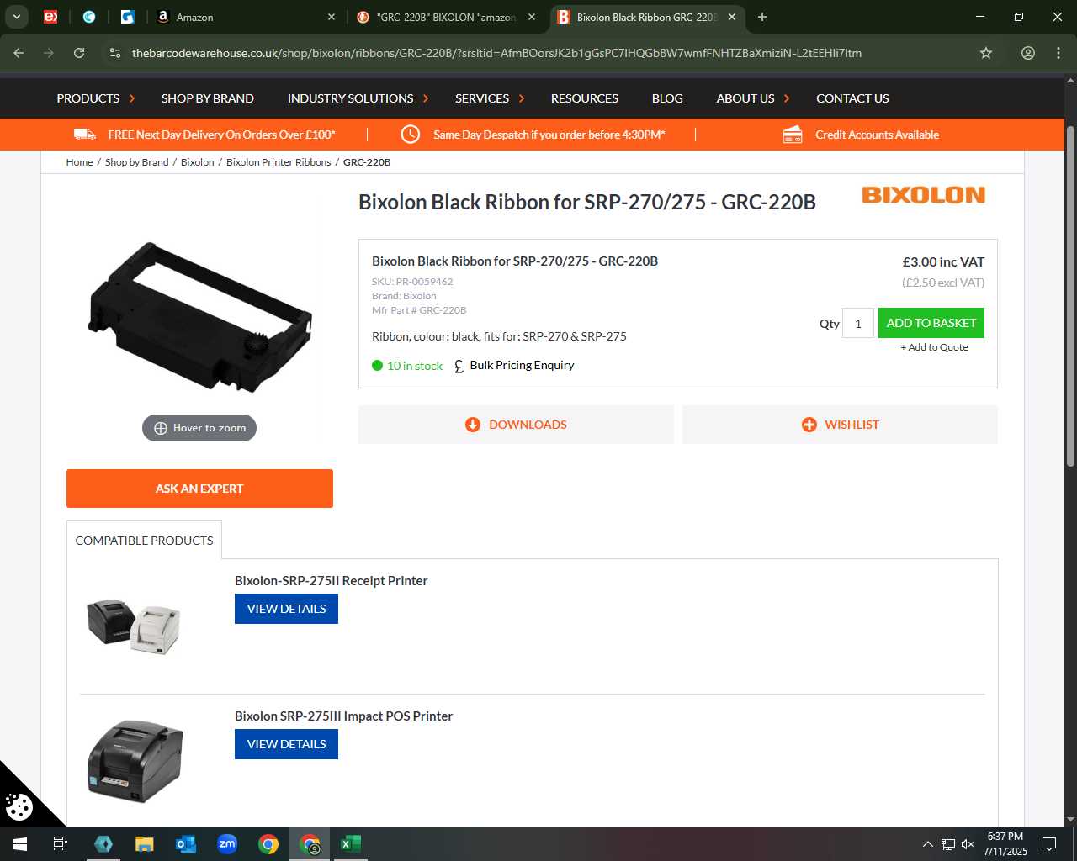1077x861 pixels.
Task: Add the ribbon to basket
Action: (x=931, y=323)
